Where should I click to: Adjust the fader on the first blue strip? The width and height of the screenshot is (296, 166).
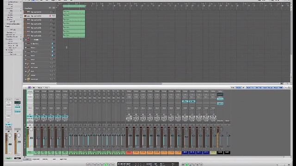tap(186, 136)
